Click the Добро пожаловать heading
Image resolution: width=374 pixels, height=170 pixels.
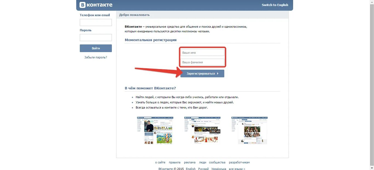[134, 15]
